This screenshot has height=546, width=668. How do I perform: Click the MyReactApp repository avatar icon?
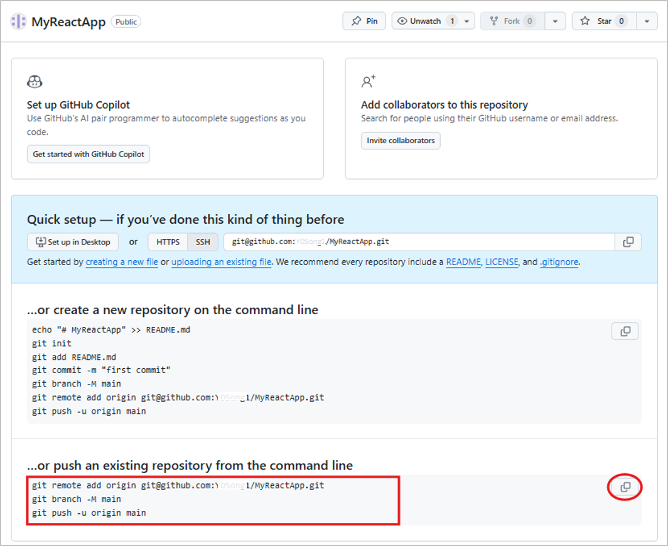click(18, 21)
